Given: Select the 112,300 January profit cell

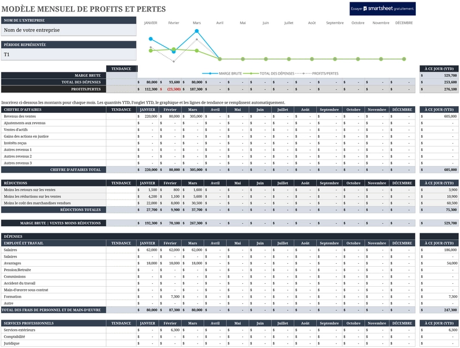Looking at the screenshot, I should click(x=147, y=89).
